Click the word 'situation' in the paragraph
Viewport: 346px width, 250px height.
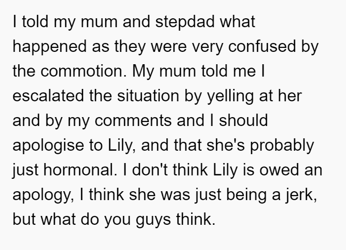(148, 96)
